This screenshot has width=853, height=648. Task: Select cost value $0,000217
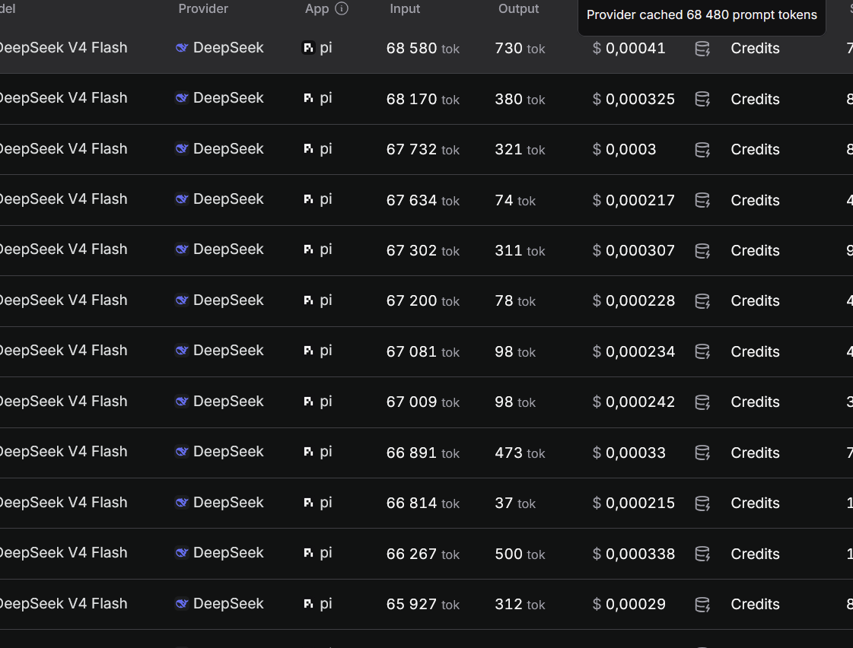tap(634, 201)
